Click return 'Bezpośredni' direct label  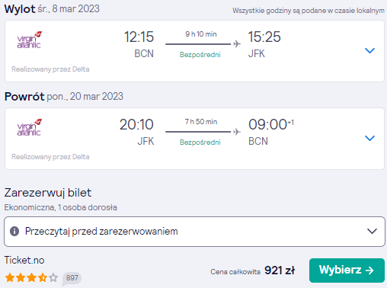click(x=200, y=142)
